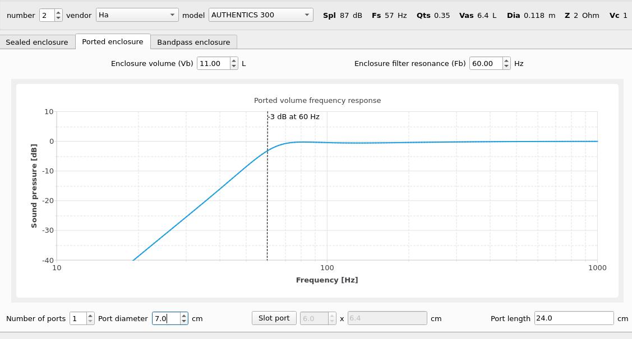Decrease the Enclosure volume (Vb) value
Screen dimensions: 632x339
click(234, 66)
